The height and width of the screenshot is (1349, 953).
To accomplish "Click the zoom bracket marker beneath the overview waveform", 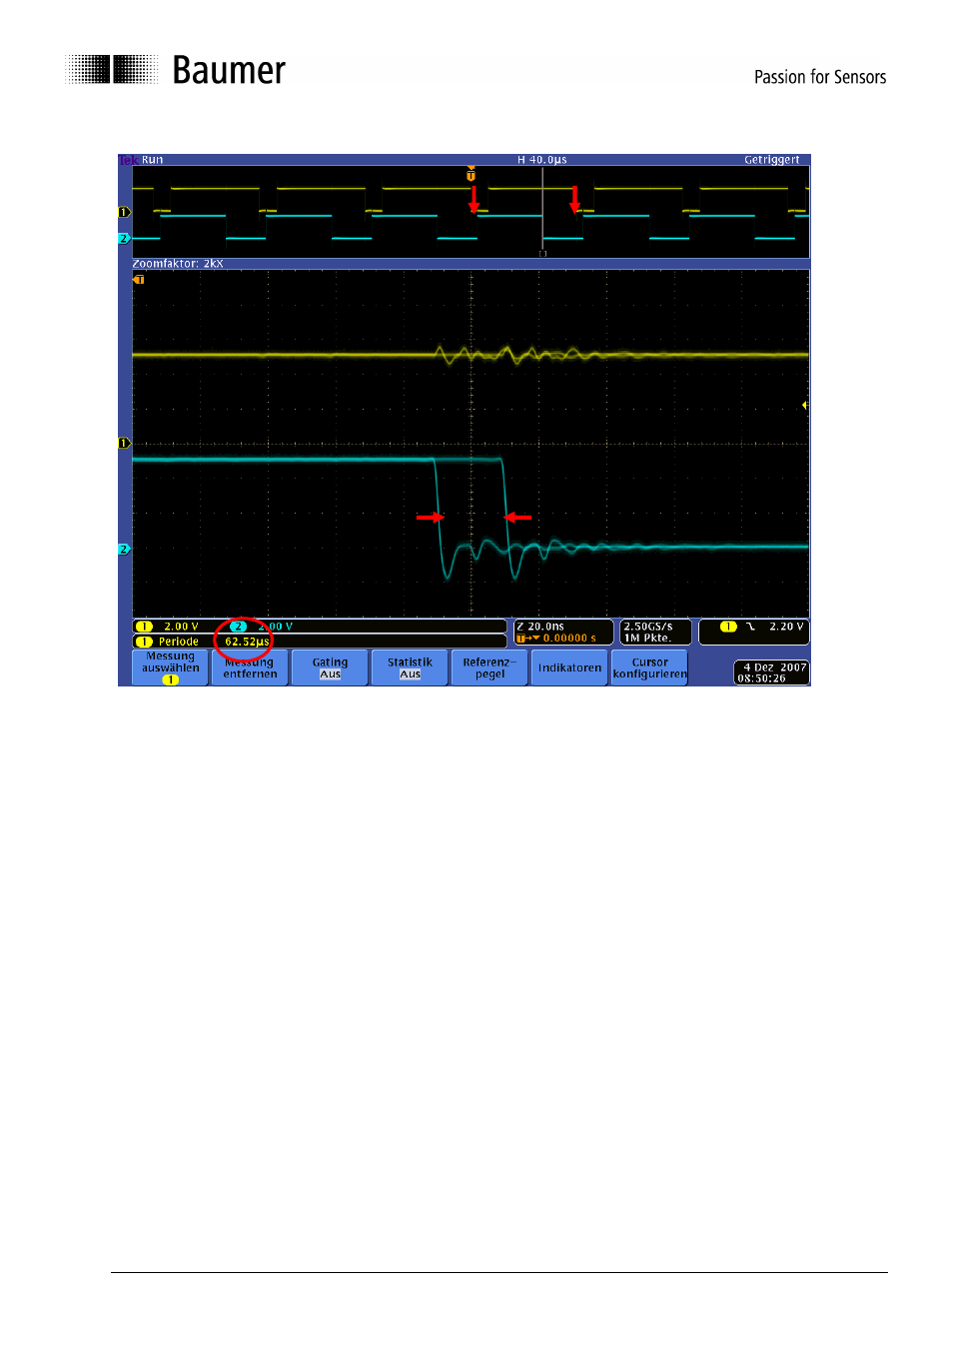I will pos(543,254).
